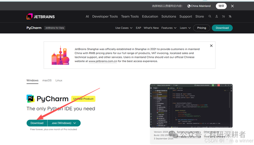Image resolution: width=254 pixels, height=145 pixels.
Task: Open the Support menu
Action: click(x=186, y=17)
